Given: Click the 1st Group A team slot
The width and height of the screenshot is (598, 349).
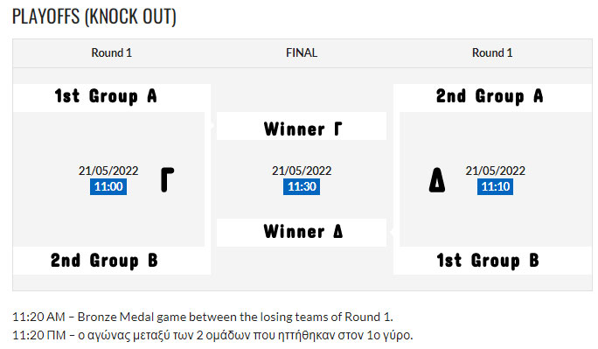Looking at the screenshot, I should pyautogui.click(x=112, y=98).
